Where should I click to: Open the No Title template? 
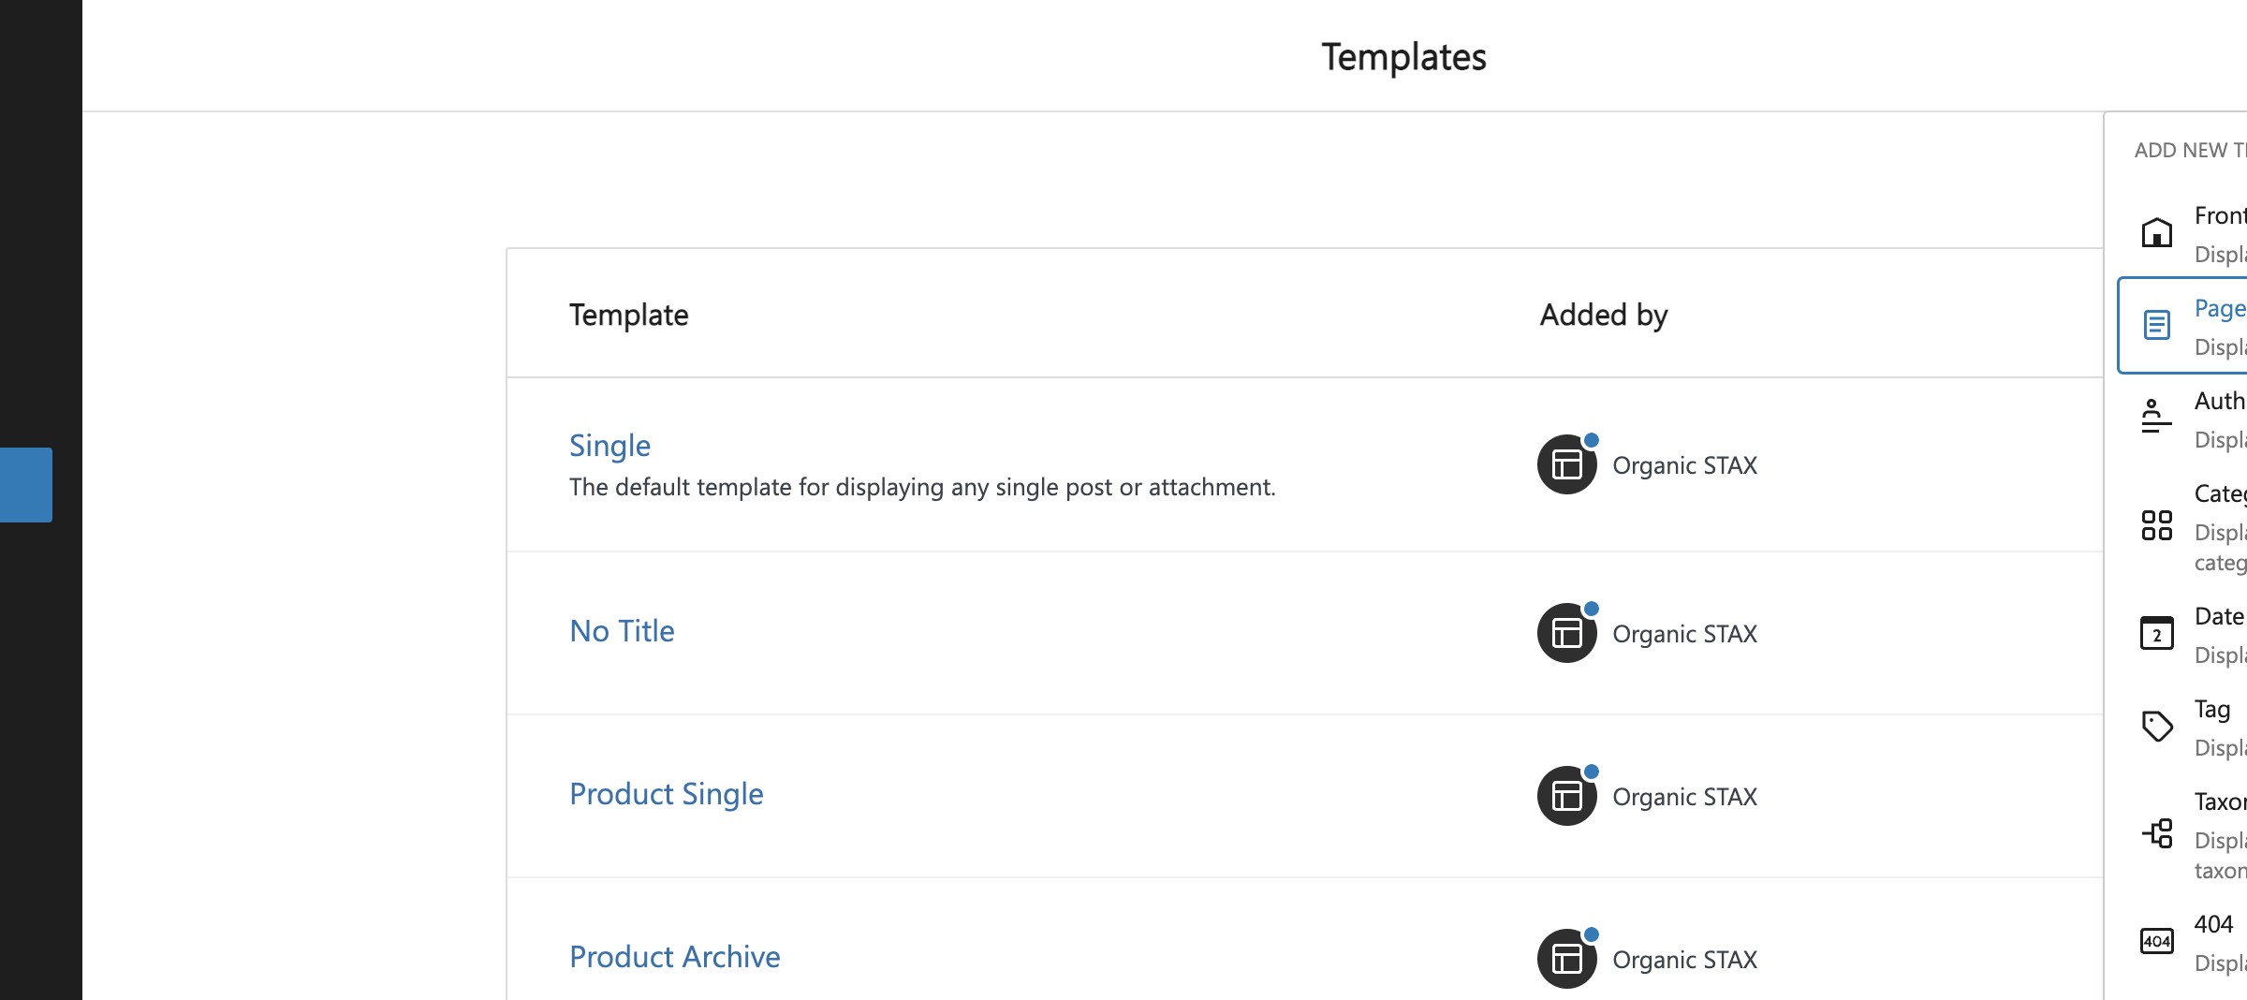tap(622, 631)
